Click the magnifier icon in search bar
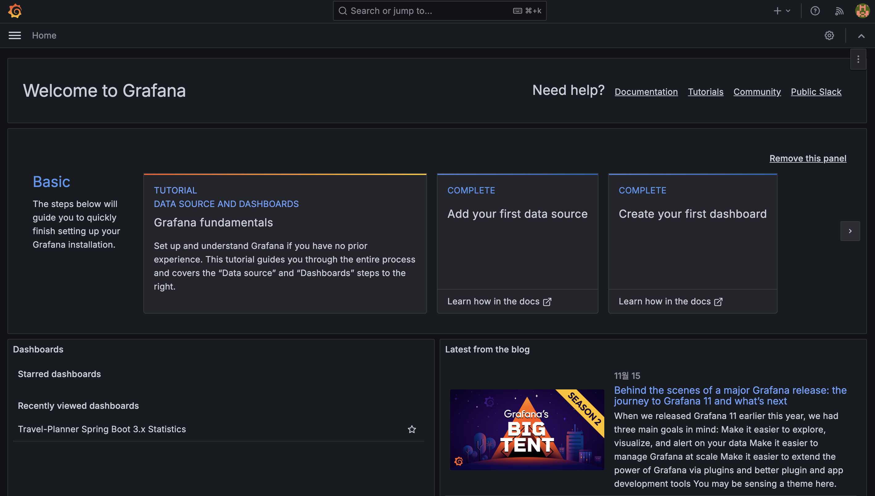Viewport: 875px width, 496px height. [343, 11]
